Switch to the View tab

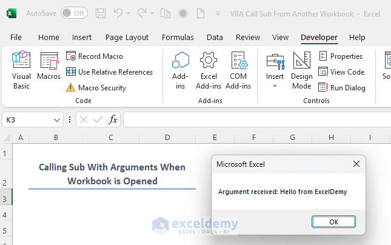coord(280,38)
